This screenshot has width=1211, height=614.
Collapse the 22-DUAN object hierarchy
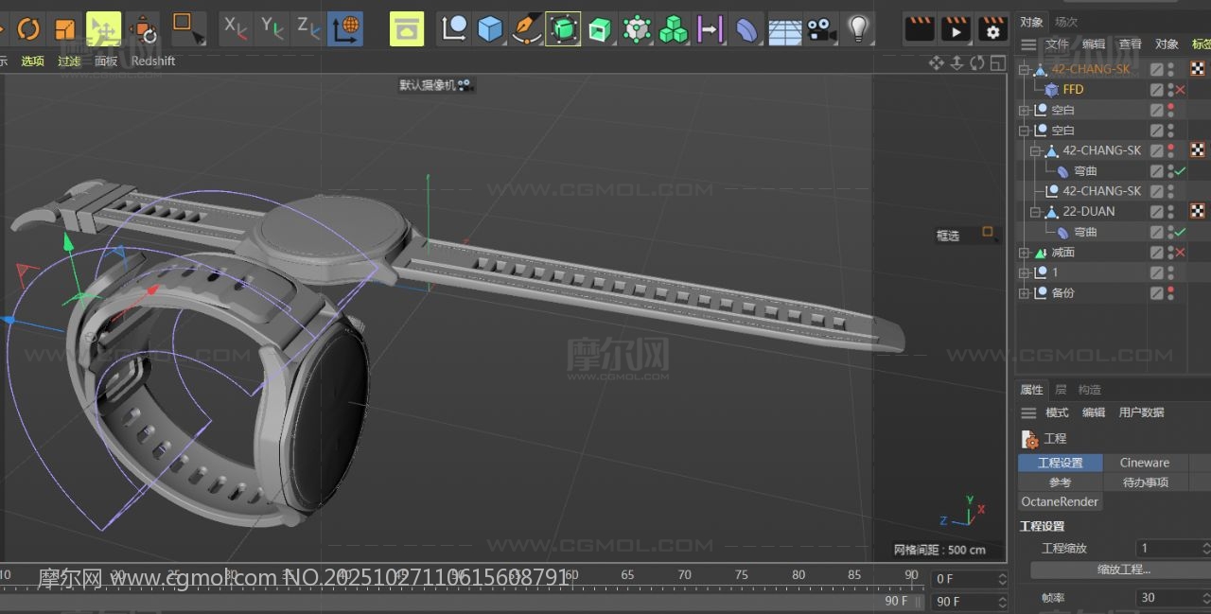(1035, 212)
